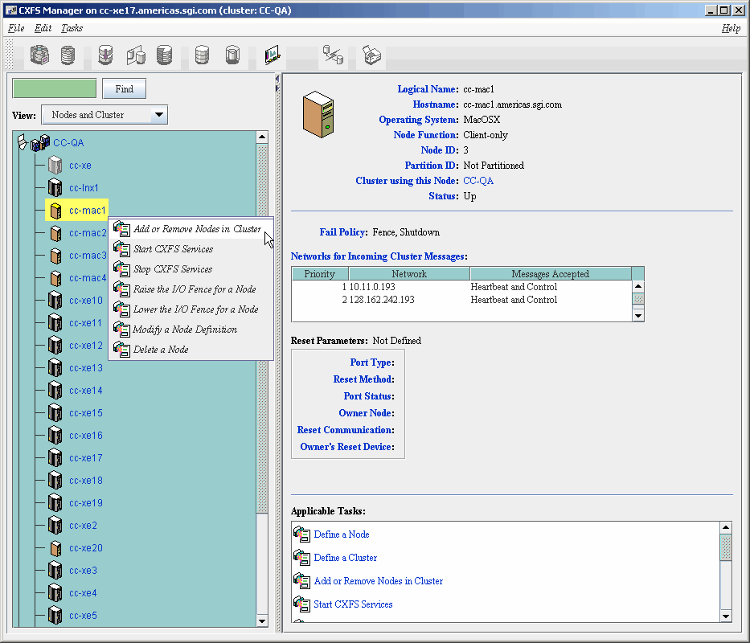Click the toolbar monitor with chart icon
This screenshot has width=750, height=643.
[x=273, y=55]
